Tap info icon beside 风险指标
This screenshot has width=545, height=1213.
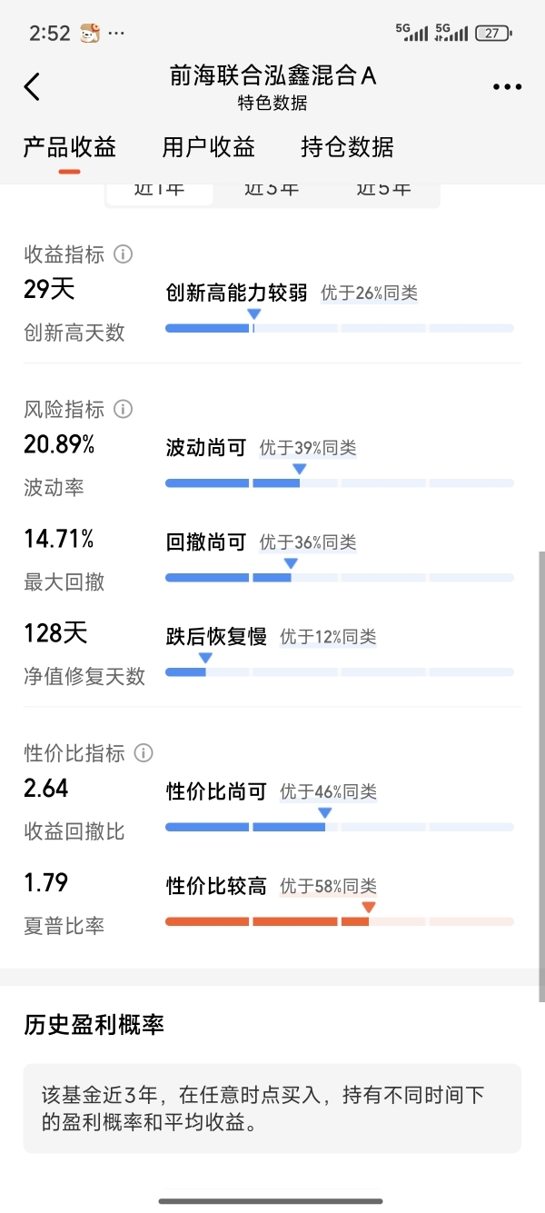pos(124,410)
